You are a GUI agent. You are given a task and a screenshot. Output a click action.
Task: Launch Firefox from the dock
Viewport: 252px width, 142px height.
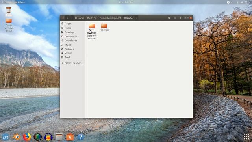pos(27,137)
